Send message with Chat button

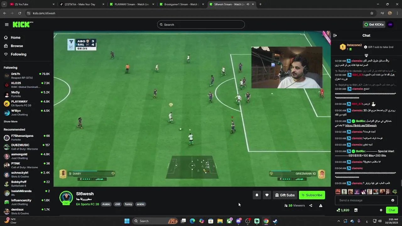(x=392, y=210)
